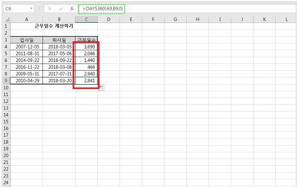Click cell with value 2,046
Viewport: 298px width, 188px height.
tap(86, 54)
